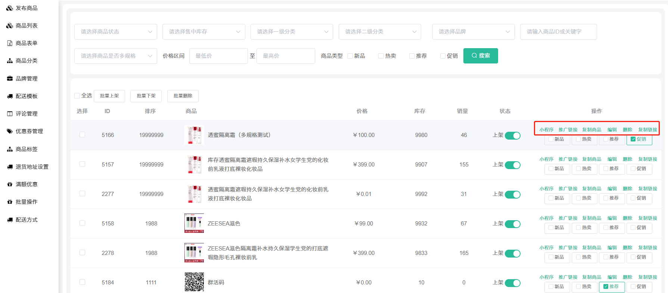Click the 优惠券管理 tag icon

(10, 131)
